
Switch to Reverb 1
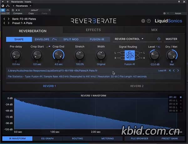click(x=50, y=86)
